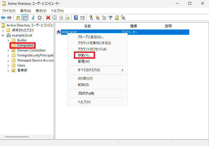Viewport: 209px width, 146px height.
Task: Expand the 保存されたクエリ node
Action: coord(3,30)
